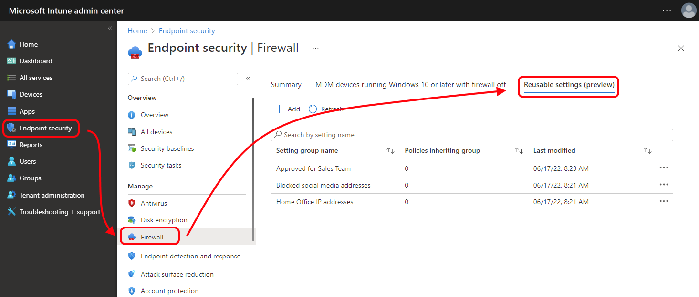Click the Add button to create setting group

coord(287,109)
